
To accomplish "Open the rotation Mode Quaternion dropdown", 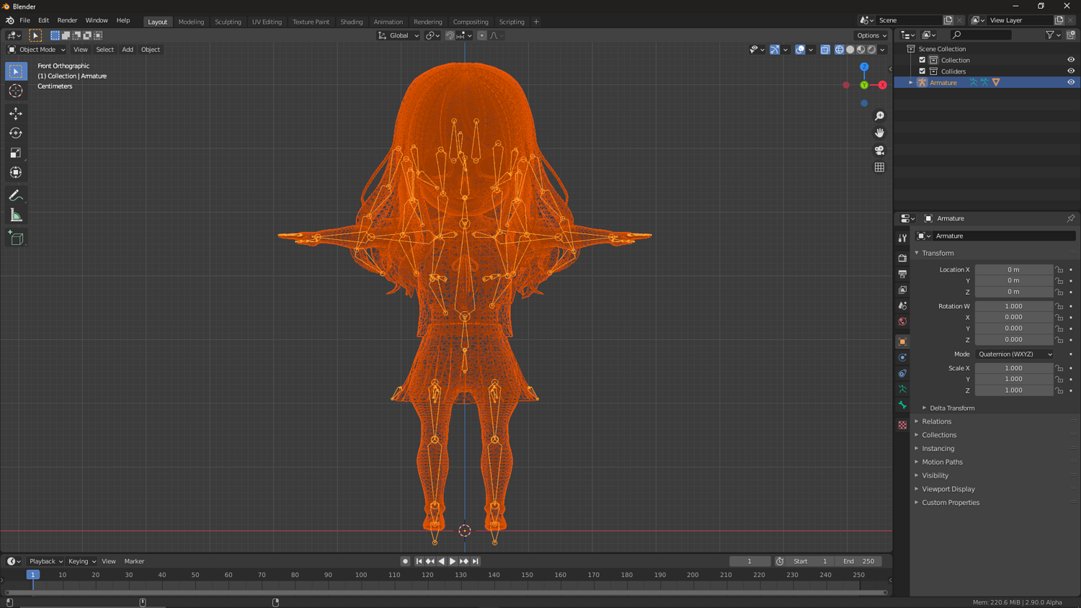I will tap(1014, 354).
